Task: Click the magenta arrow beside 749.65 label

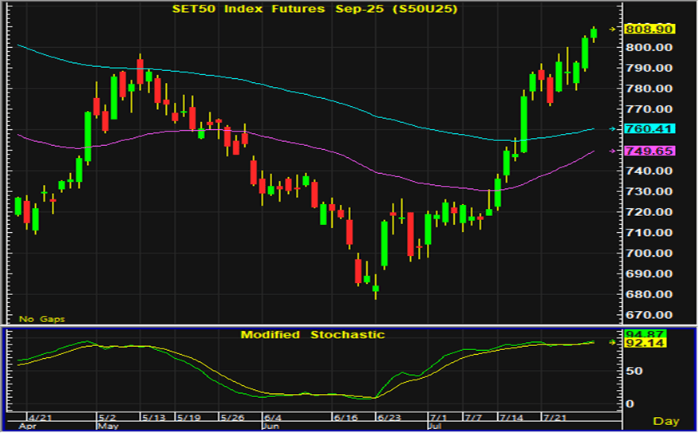Action: click(x=614, y=151)
